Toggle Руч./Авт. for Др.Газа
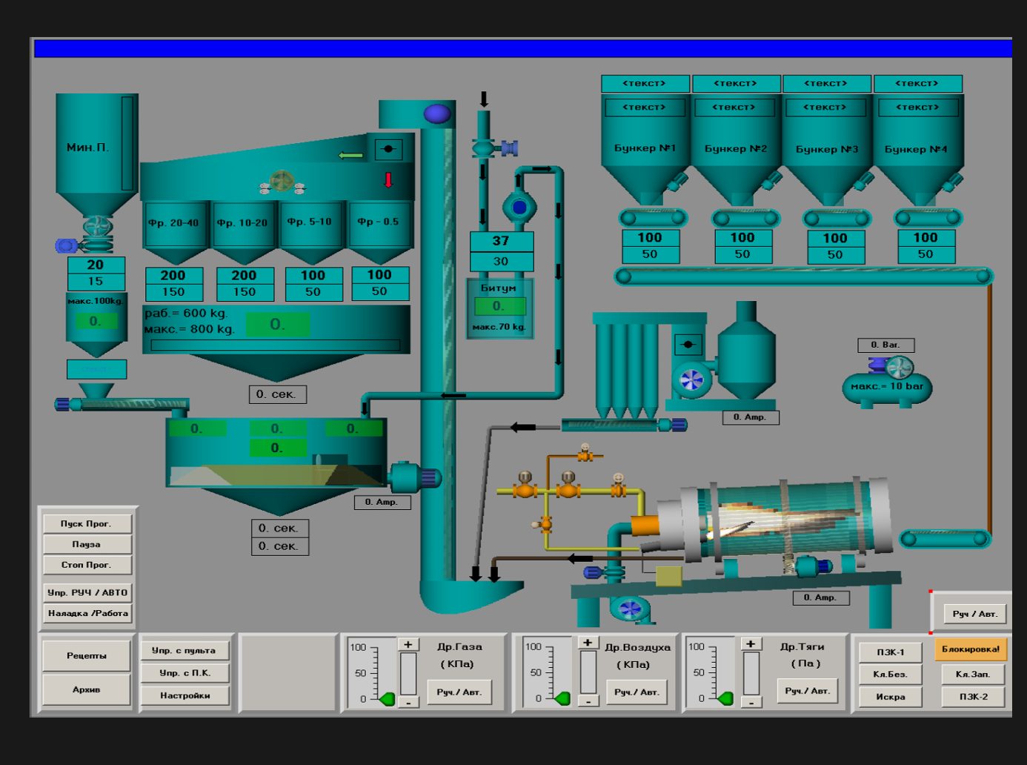The image size is (1027, 765). (x=459, y=692)
